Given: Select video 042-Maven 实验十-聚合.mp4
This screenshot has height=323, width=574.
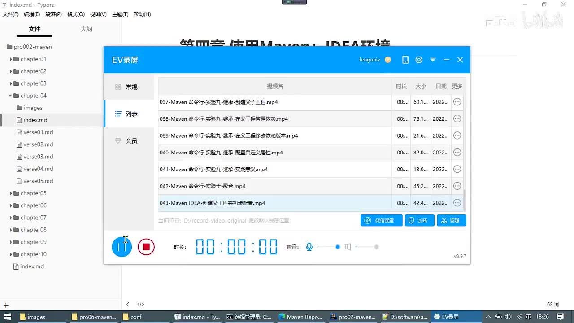Looking at the screenshot, I should 274,186.
